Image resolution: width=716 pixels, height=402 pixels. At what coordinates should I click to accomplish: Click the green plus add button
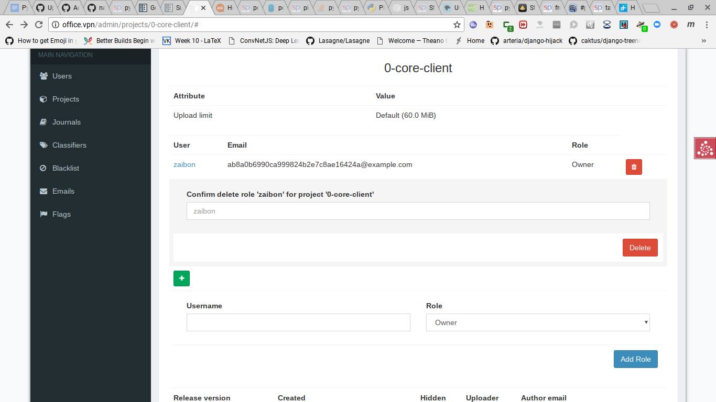[x=181, y=278]
